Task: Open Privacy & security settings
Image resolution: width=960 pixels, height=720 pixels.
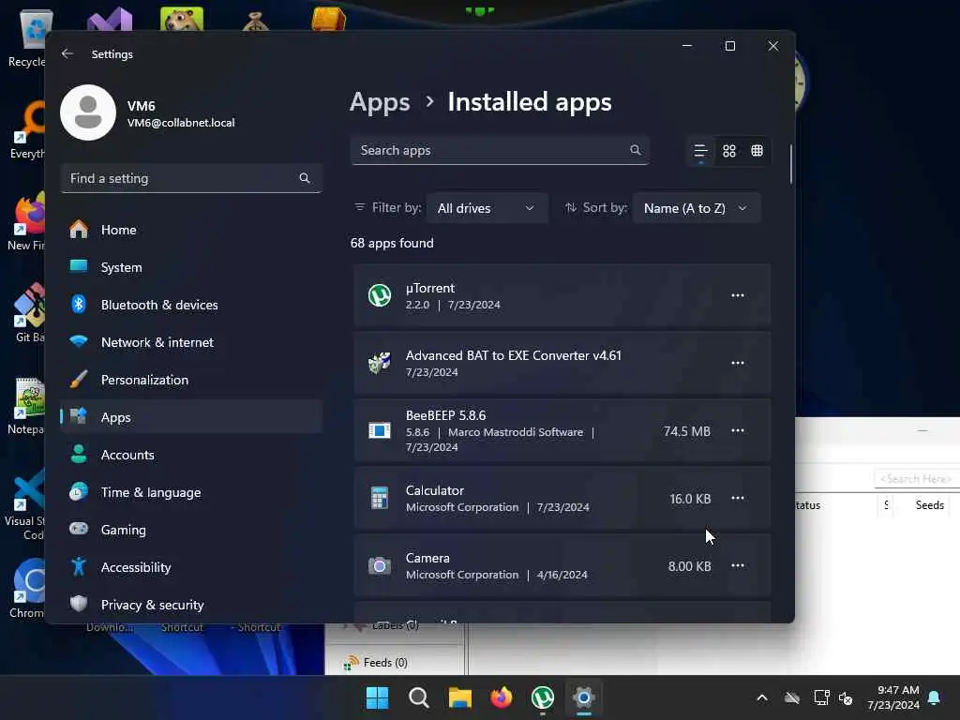Action: [191, 605]
